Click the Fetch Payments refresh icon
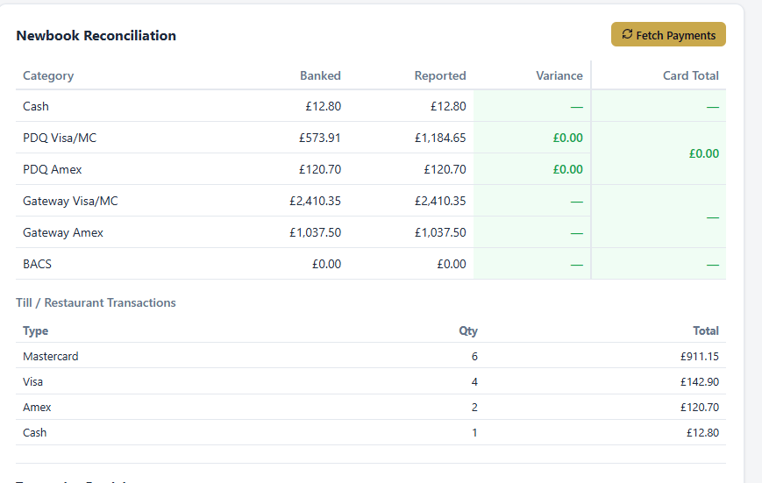The height and width of the screenshot is (483, 762). point(627,34)
